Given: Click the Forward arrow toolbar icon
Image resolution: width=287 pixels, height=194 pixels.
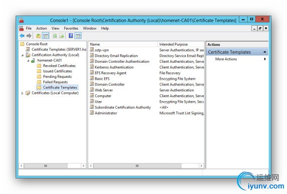Looking at the screenshot, I should 29,35.
